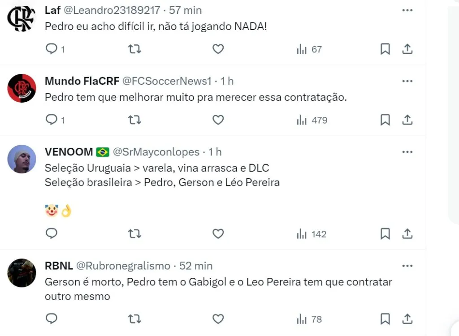View analytics showing 142 views

click(312, 234)
